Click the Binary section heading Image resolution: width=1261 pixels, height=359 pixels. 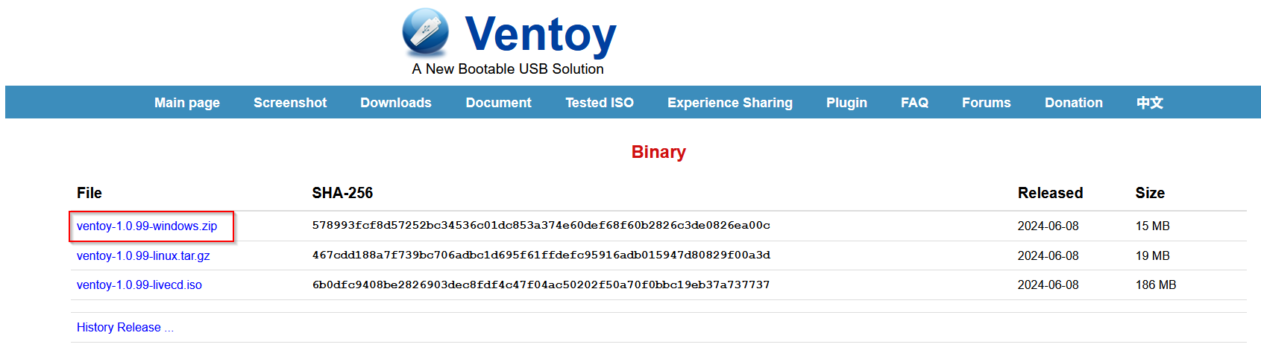pyautogui.click(x=658, y=152)
